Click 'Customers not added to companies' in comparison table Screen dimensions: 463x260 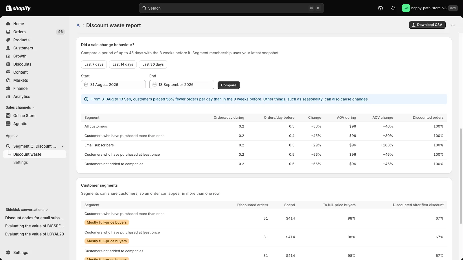coord(114,164)
